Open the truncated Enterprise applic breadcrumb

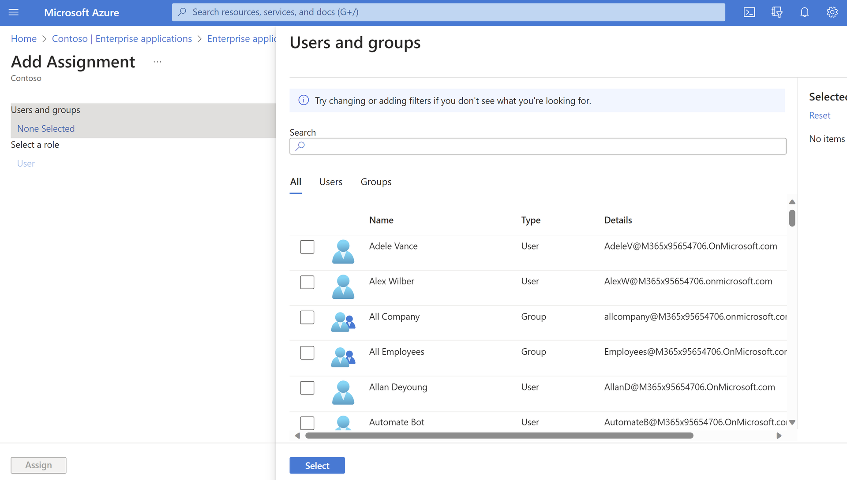coord(242,39)
